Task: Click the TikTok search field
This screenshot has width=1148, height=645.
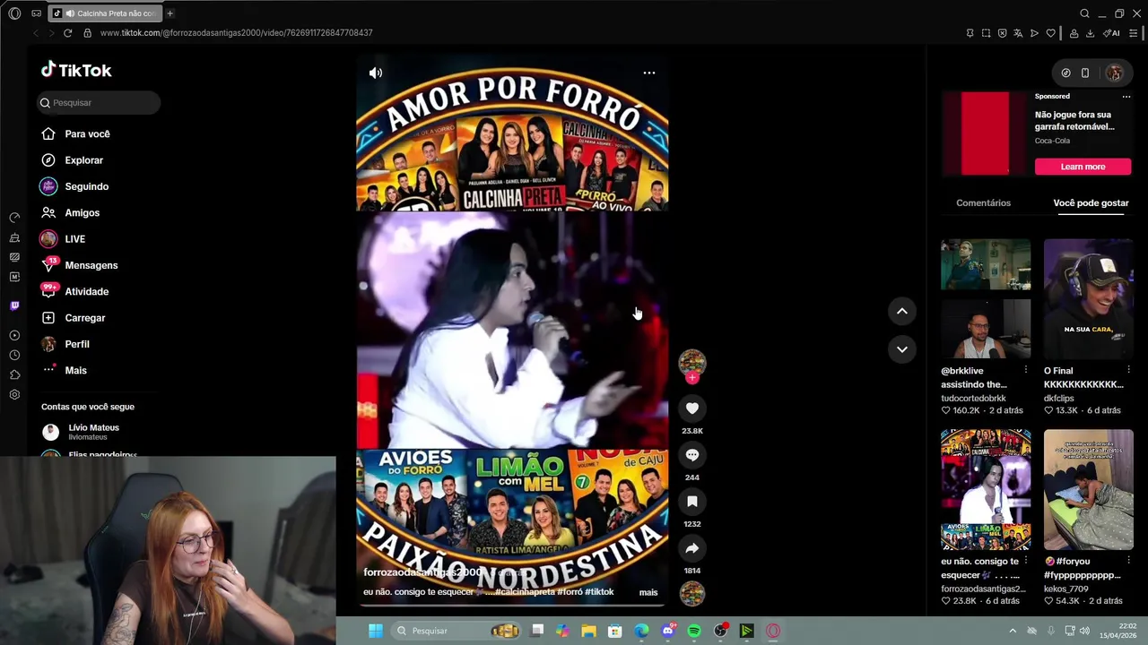Action: [x=99, y=103]
